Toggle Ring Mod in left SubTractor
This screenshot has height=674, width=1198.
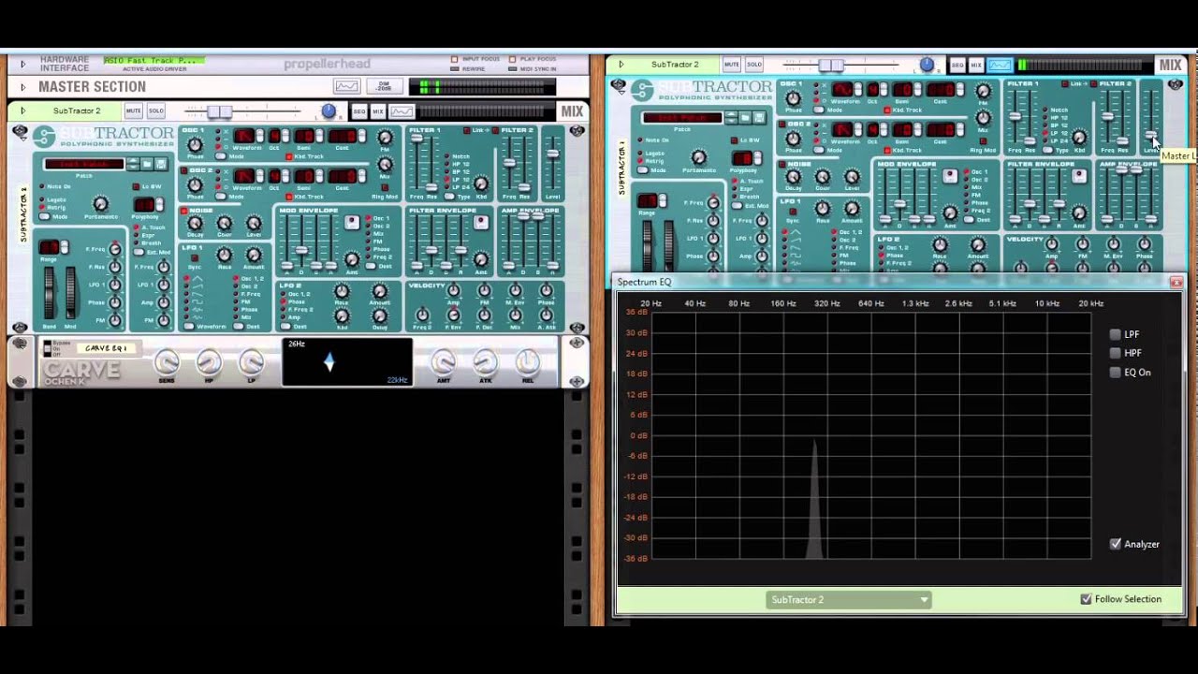coord(384,185)
